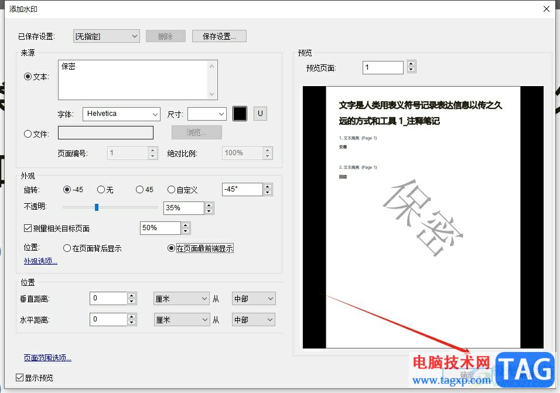This screenshot has width=560, height=393.
Task: Decrease the preview page number
Action: [x=411, y=70]
